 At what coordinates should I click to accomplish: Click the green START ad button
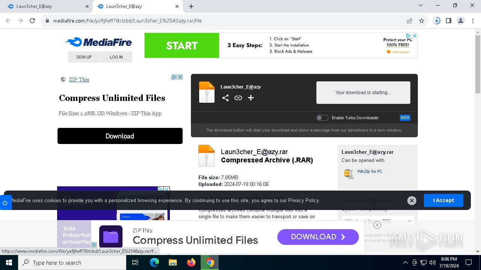coord(182,45)
